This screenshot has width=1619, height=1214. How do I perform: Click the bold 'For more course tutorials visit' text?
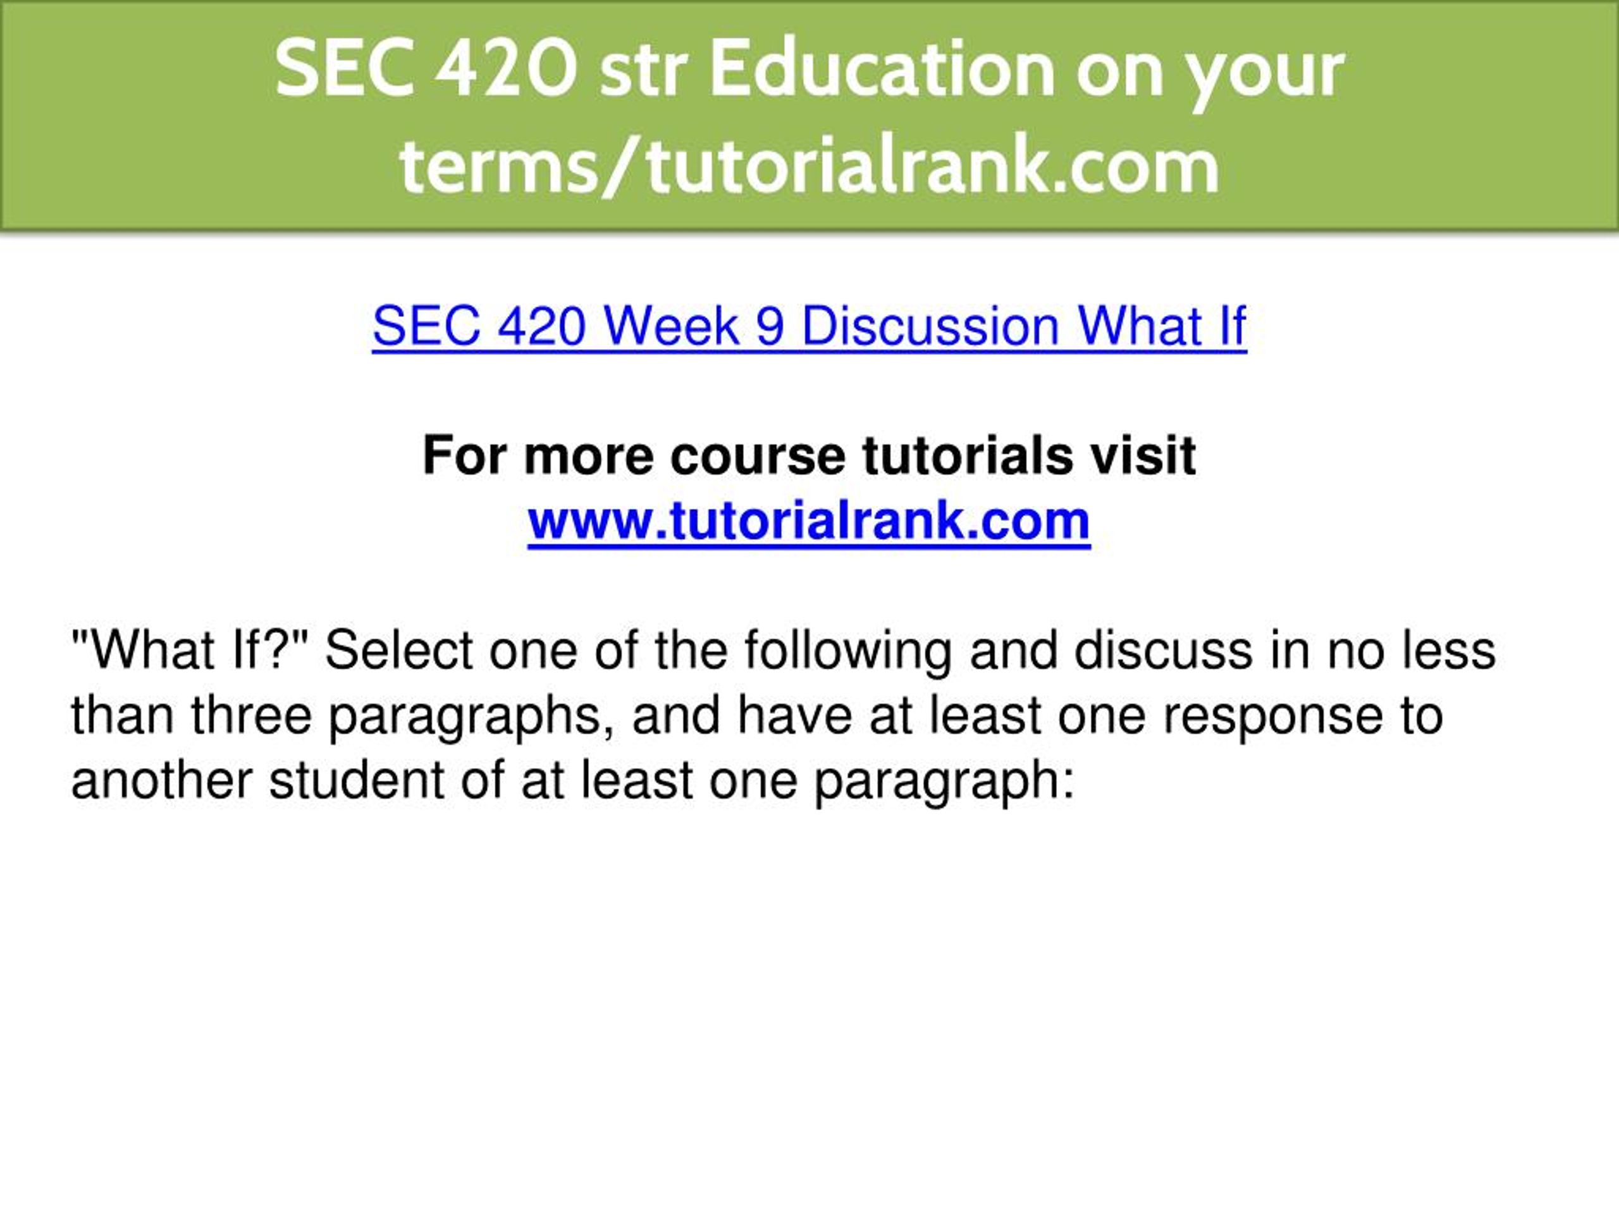tap(809, 456)
